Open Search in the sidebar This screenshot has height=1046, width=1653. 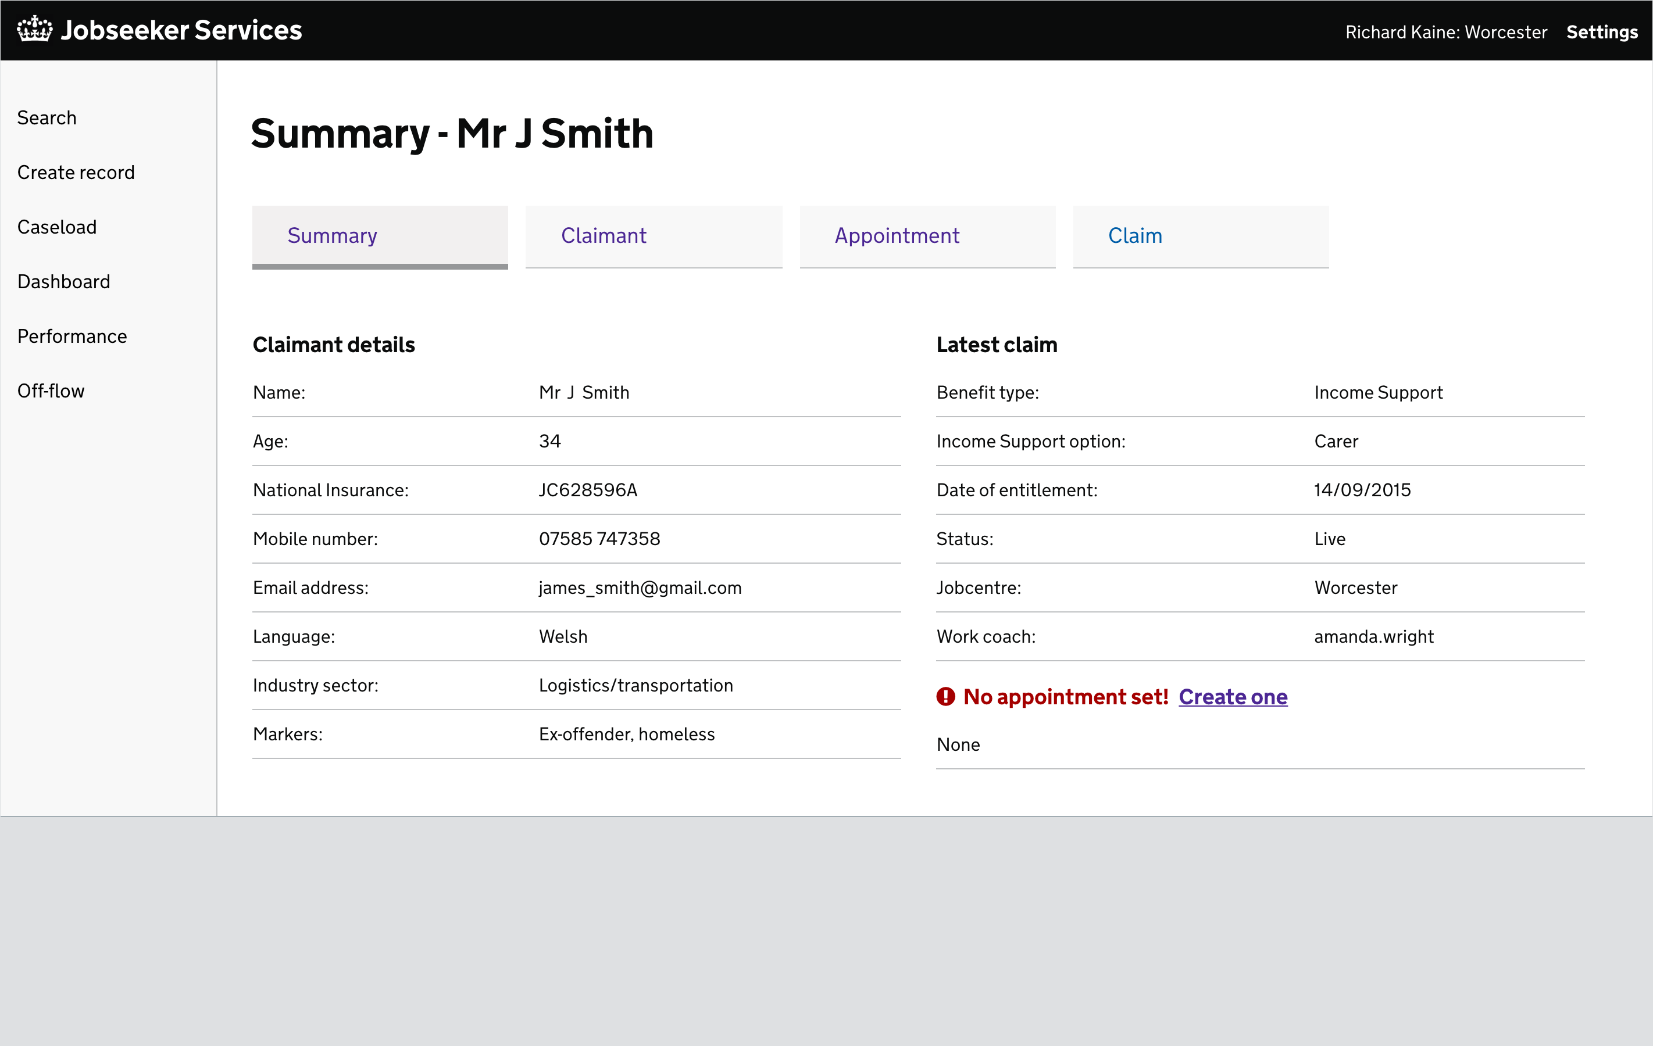46,117
